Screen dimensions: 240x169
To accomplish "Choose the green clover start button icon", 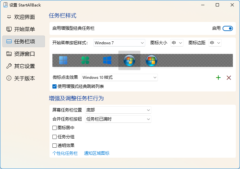I will tap(85, 60).
